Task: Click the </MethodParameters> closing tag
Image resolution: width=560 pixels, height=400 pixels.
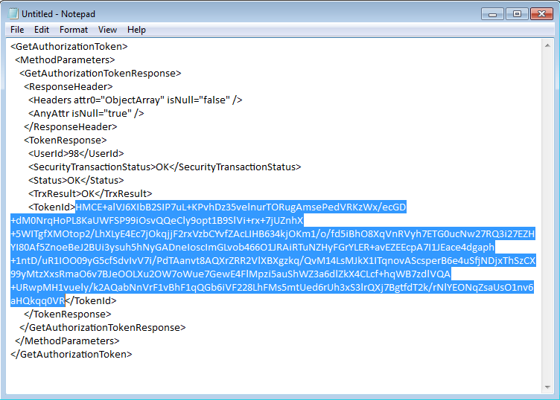Action: (x=67, y=341)
